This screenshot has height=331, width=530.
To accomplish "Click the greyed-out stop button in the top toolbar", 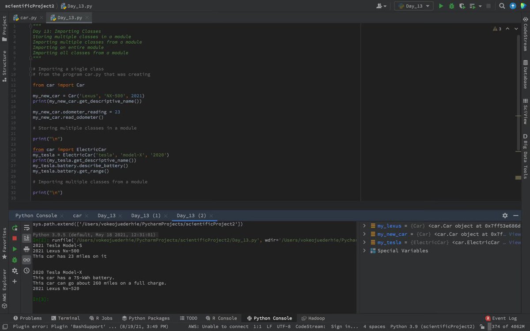I will pos(488,6).
